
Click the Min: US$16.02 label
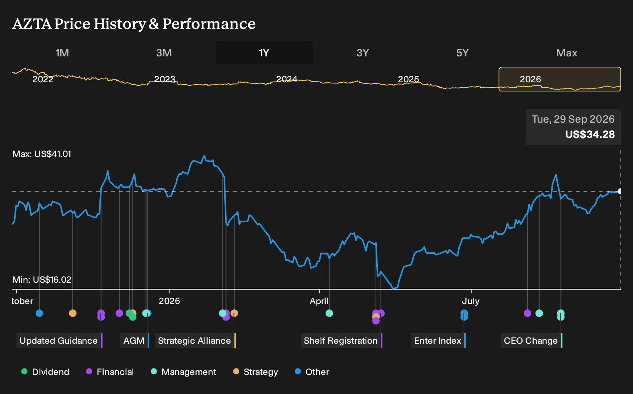pos(42,280)
